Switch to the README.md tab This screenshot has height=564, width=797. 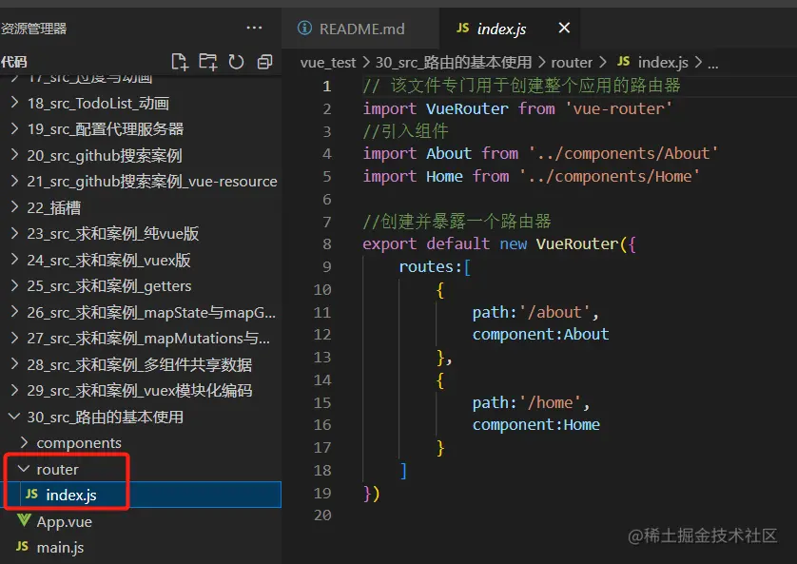click(x=360, y=29)
